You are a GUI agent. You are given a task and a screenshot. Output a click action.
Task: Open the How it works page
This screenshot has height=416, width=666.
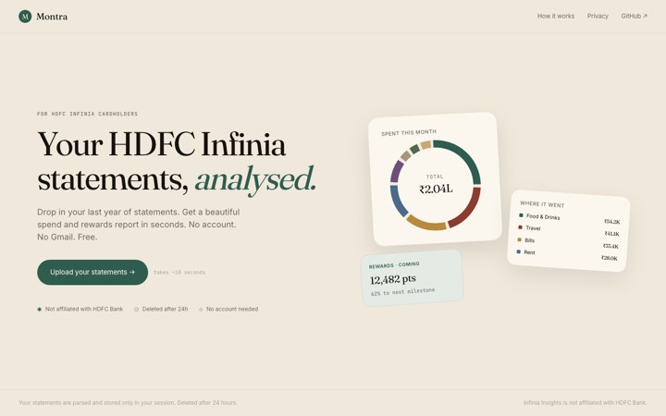[x=556, y=16]
